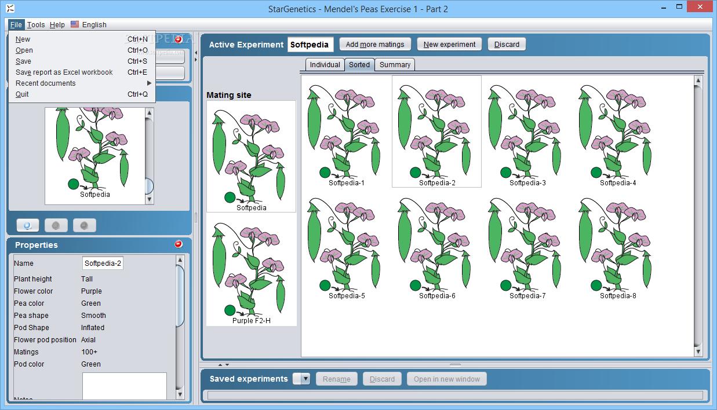Viewport: 717px width, 410px height.
Task: Click the up arrow of the horizontal splitter
Action: 220,365
